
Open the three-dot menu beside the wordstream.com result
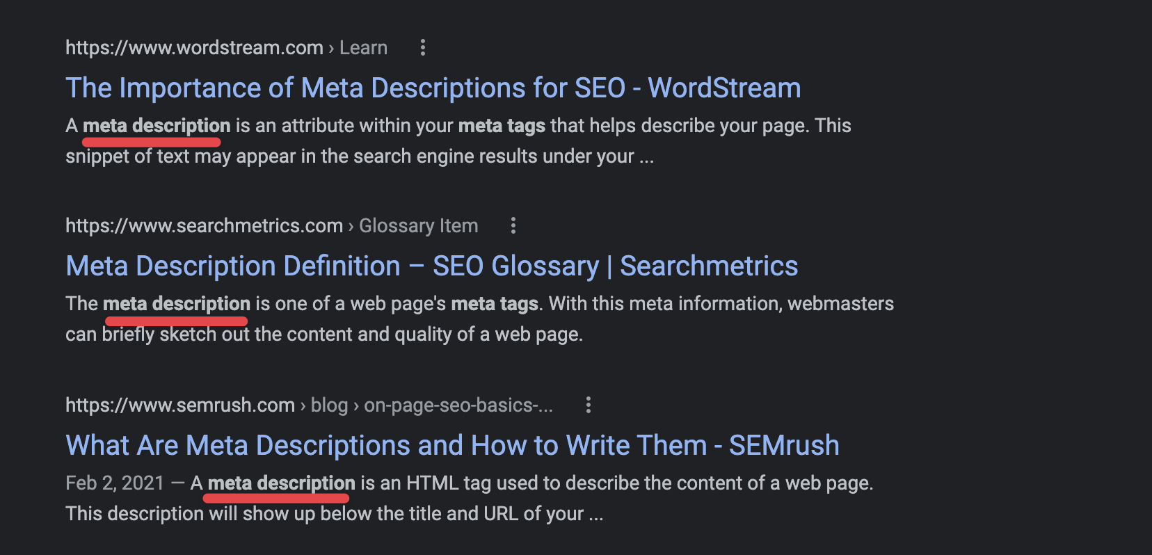(422, 47)
